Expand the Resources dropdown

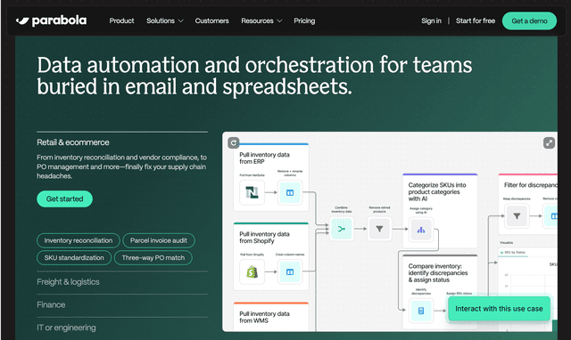[x=261, y=20]
